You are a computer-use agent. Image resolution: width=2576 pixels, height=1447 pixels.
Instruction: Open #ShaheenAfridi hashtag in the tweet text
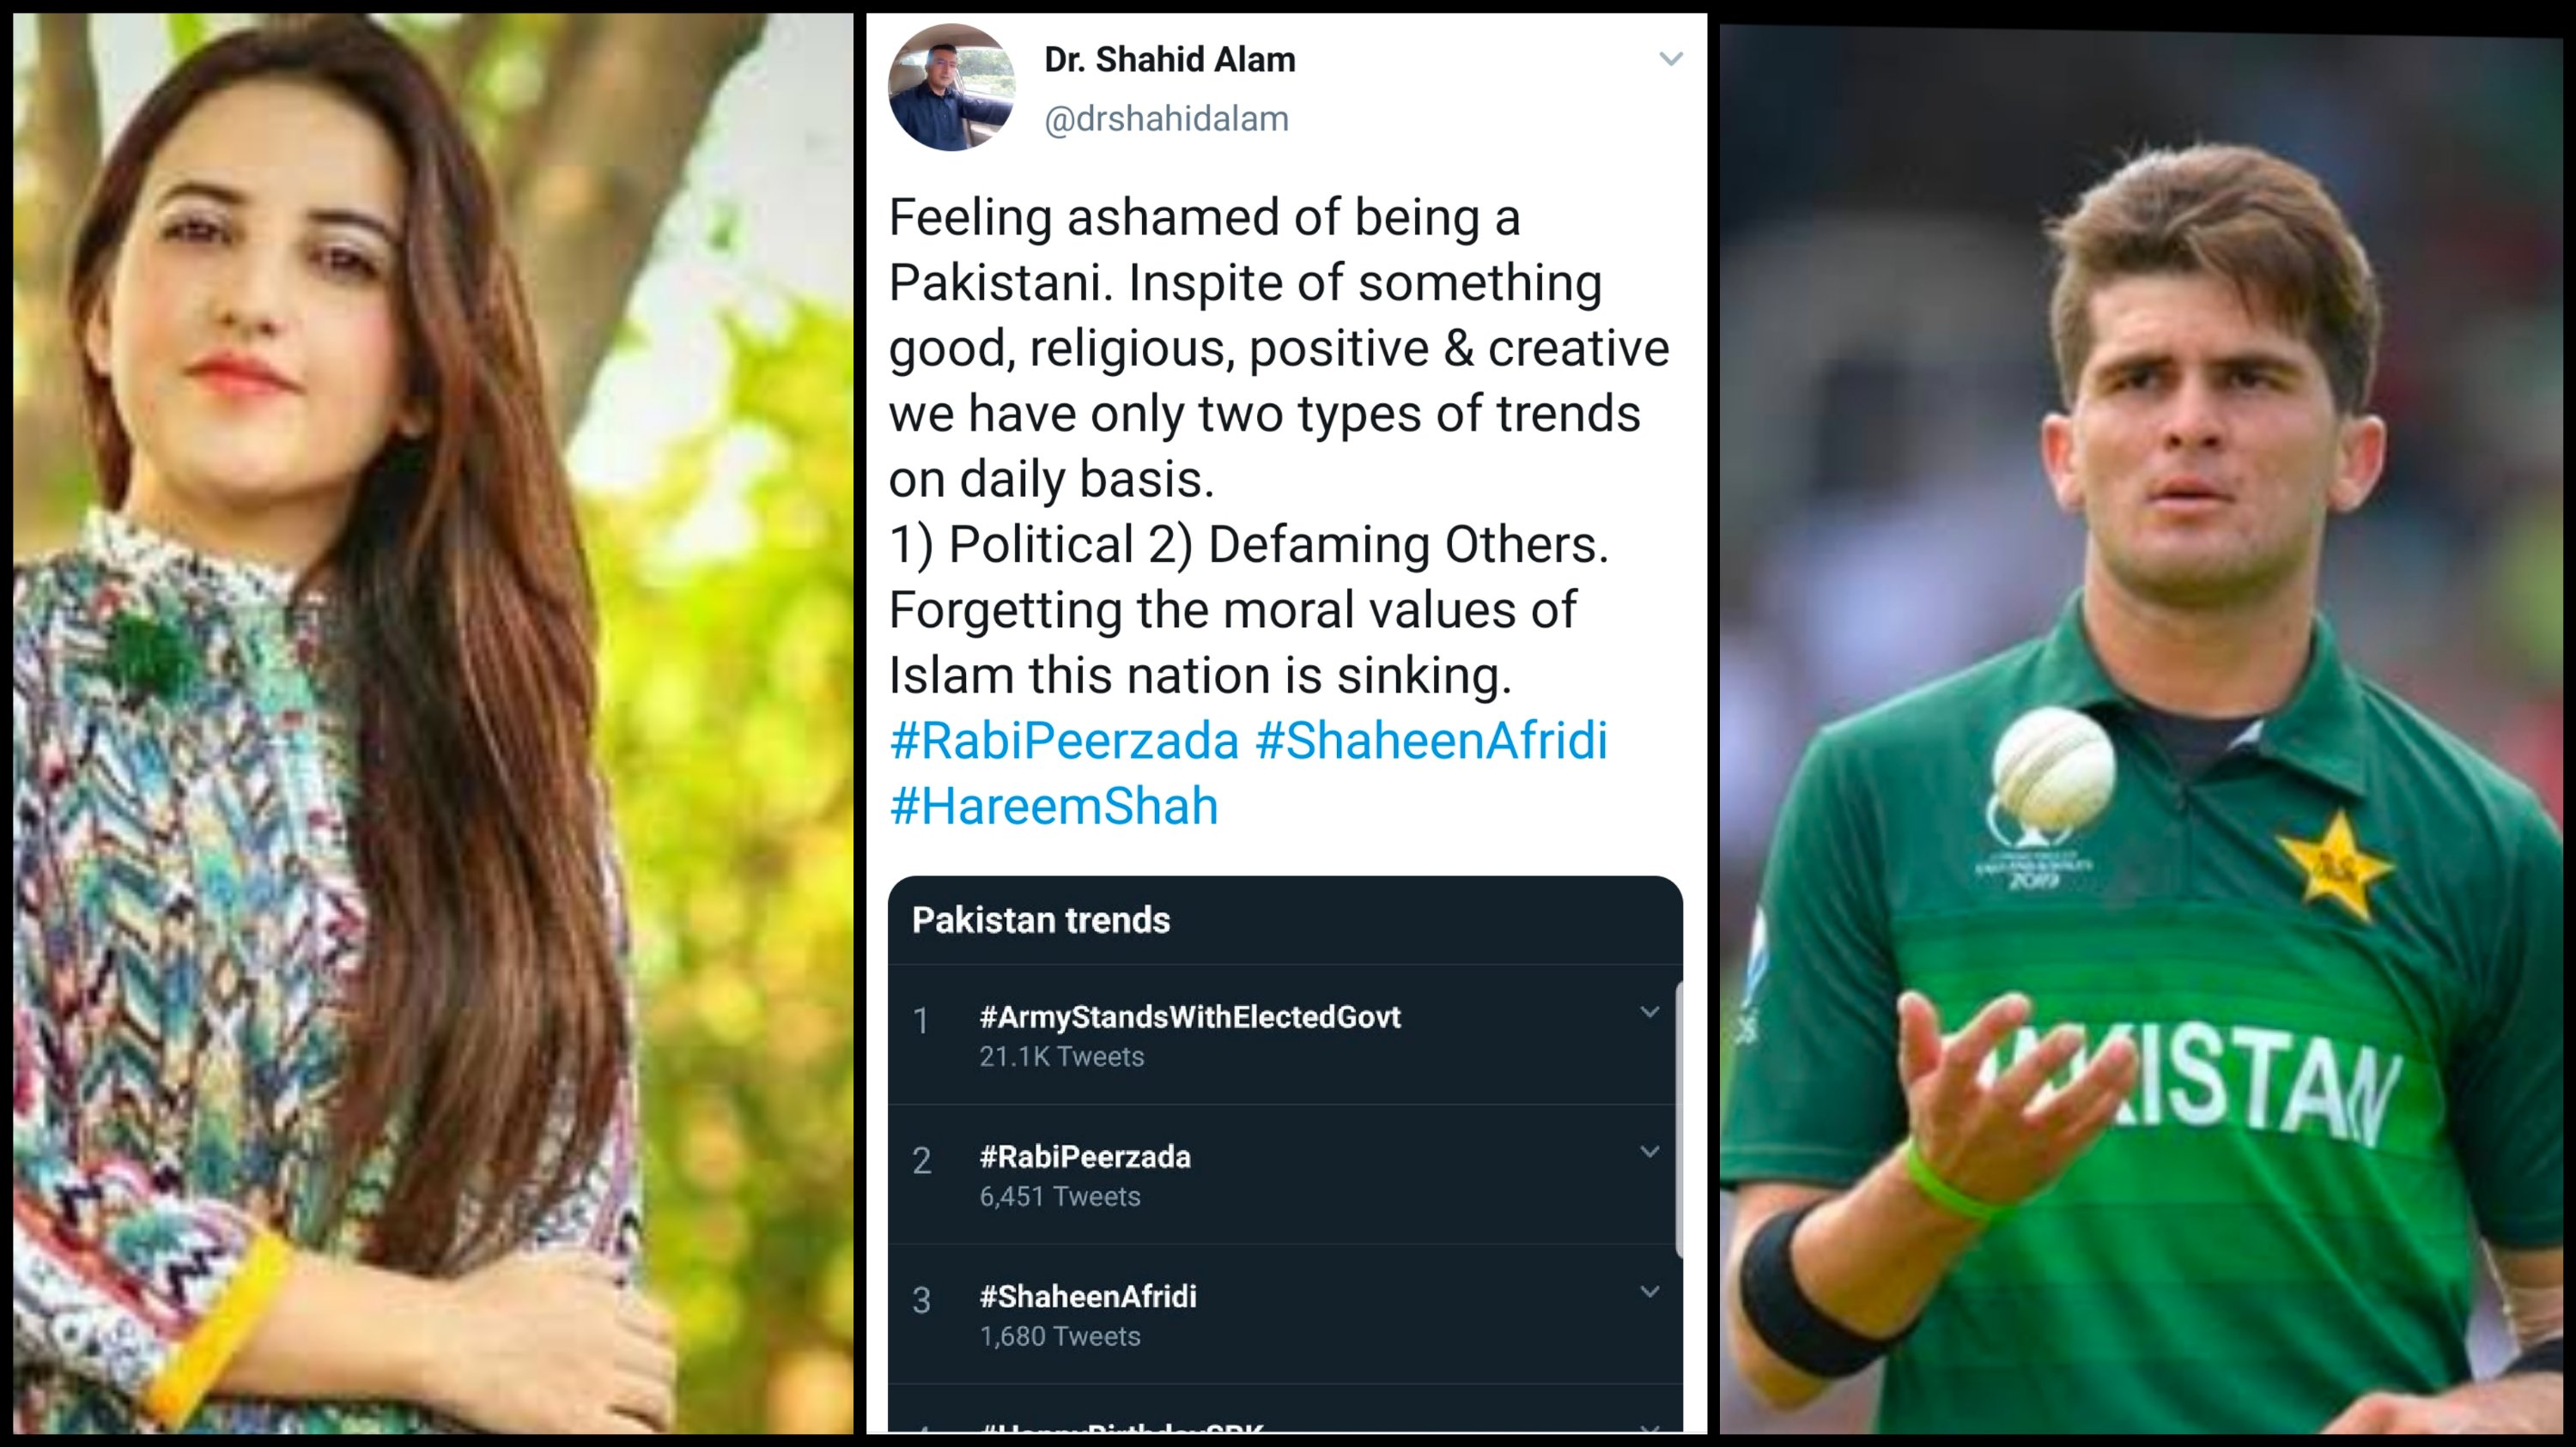pos(1431,741)
